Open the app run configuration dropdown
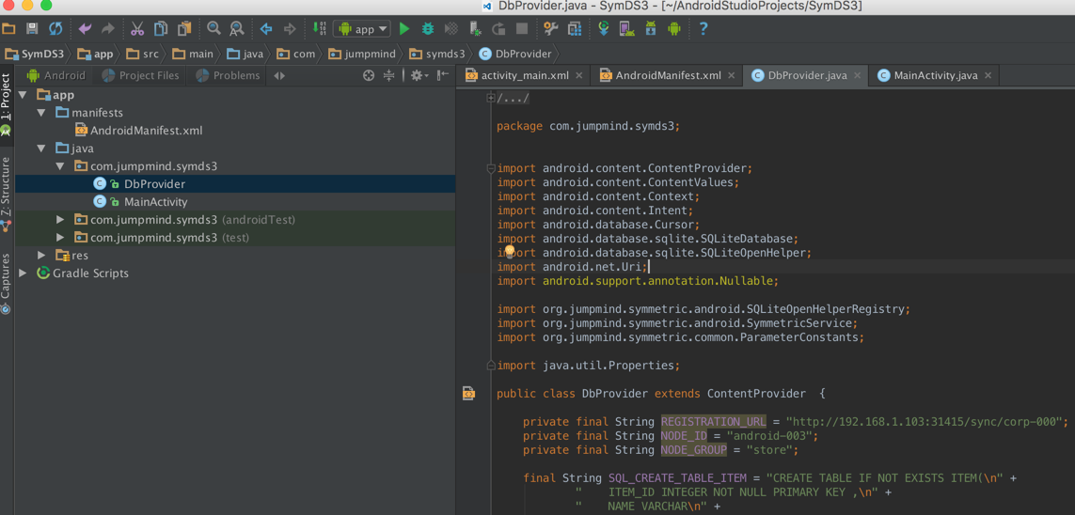The height and width of the screenshot is (515, 1075). [362, 29]
